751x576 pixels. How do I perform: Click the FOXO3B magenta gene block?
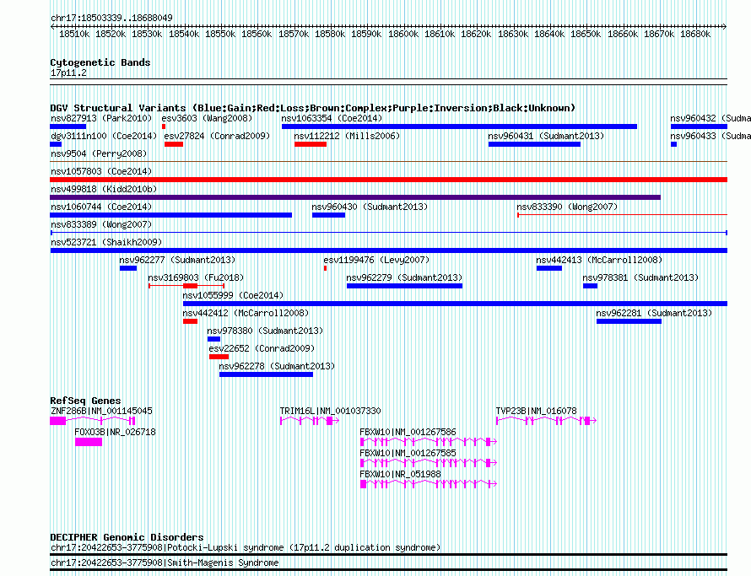pos(89,442)
